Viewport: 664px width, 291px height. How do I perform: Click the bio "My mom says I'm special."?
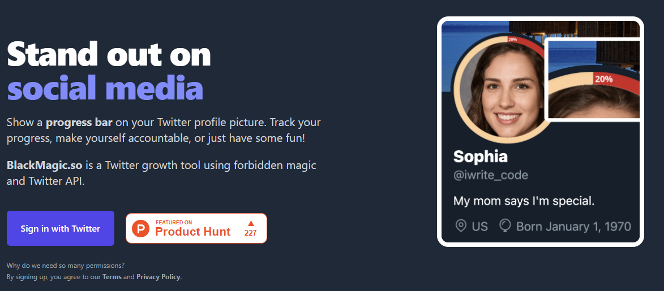tap(524, 201)
